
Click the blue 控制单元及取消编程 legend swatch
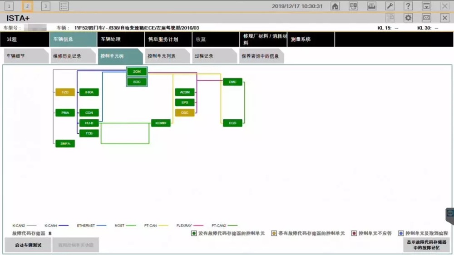pyautogui.click(x=401, y=233)
